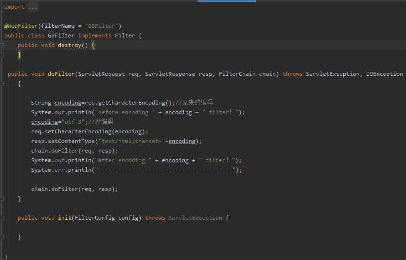Click the "utf-8" string literal
Viewport: 406px width, 260px height.
point(73,122)
